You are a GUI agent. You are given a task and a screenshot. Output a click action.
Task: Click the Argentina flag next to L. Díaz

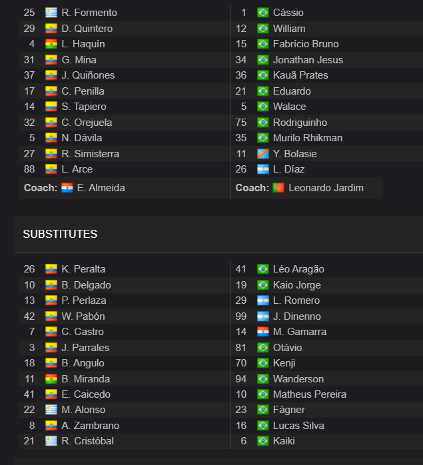click(263, 169)
